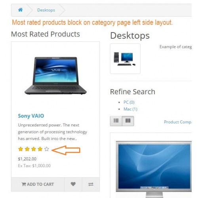Switch to grid view layout

click(x=128, y=121)
